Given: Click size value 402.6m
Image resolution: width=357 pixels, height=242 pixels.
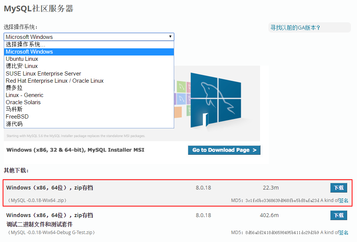Looking at the screenshot, I should coord(269,215).
